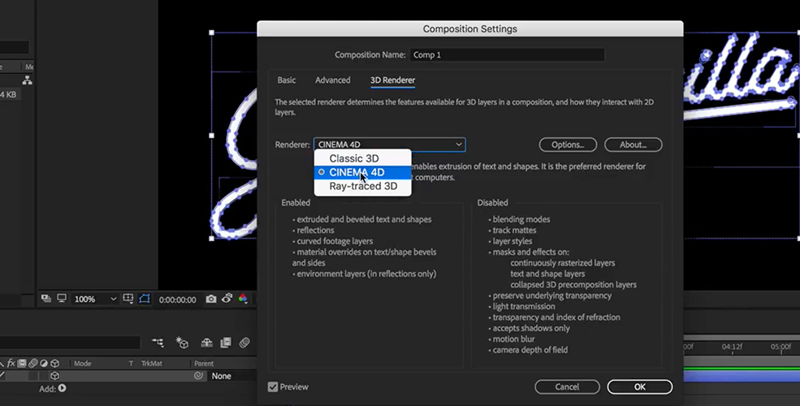Toggle the layer's 3D cube switch
This screenshot has height=406, width=800.
(55, 376)
